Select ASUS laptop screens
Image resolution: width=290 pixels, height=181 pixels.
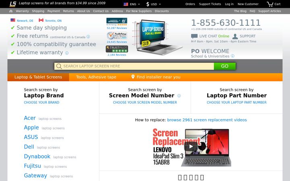(31, 137)
